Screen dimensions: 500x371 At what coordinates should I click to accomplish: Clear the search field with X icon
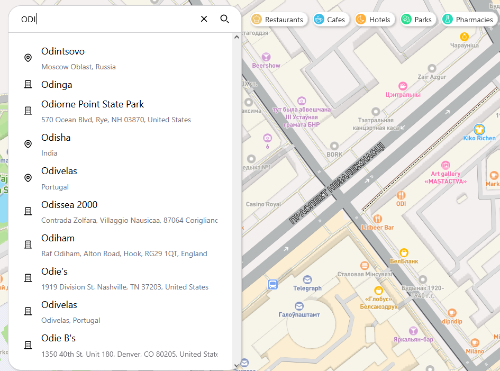204,19
